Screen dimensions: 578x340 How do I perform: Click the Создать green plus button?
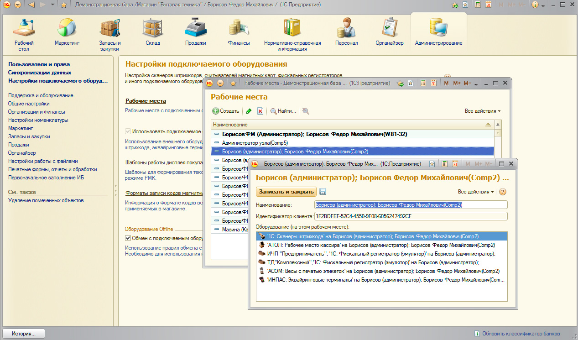(226, 111)
